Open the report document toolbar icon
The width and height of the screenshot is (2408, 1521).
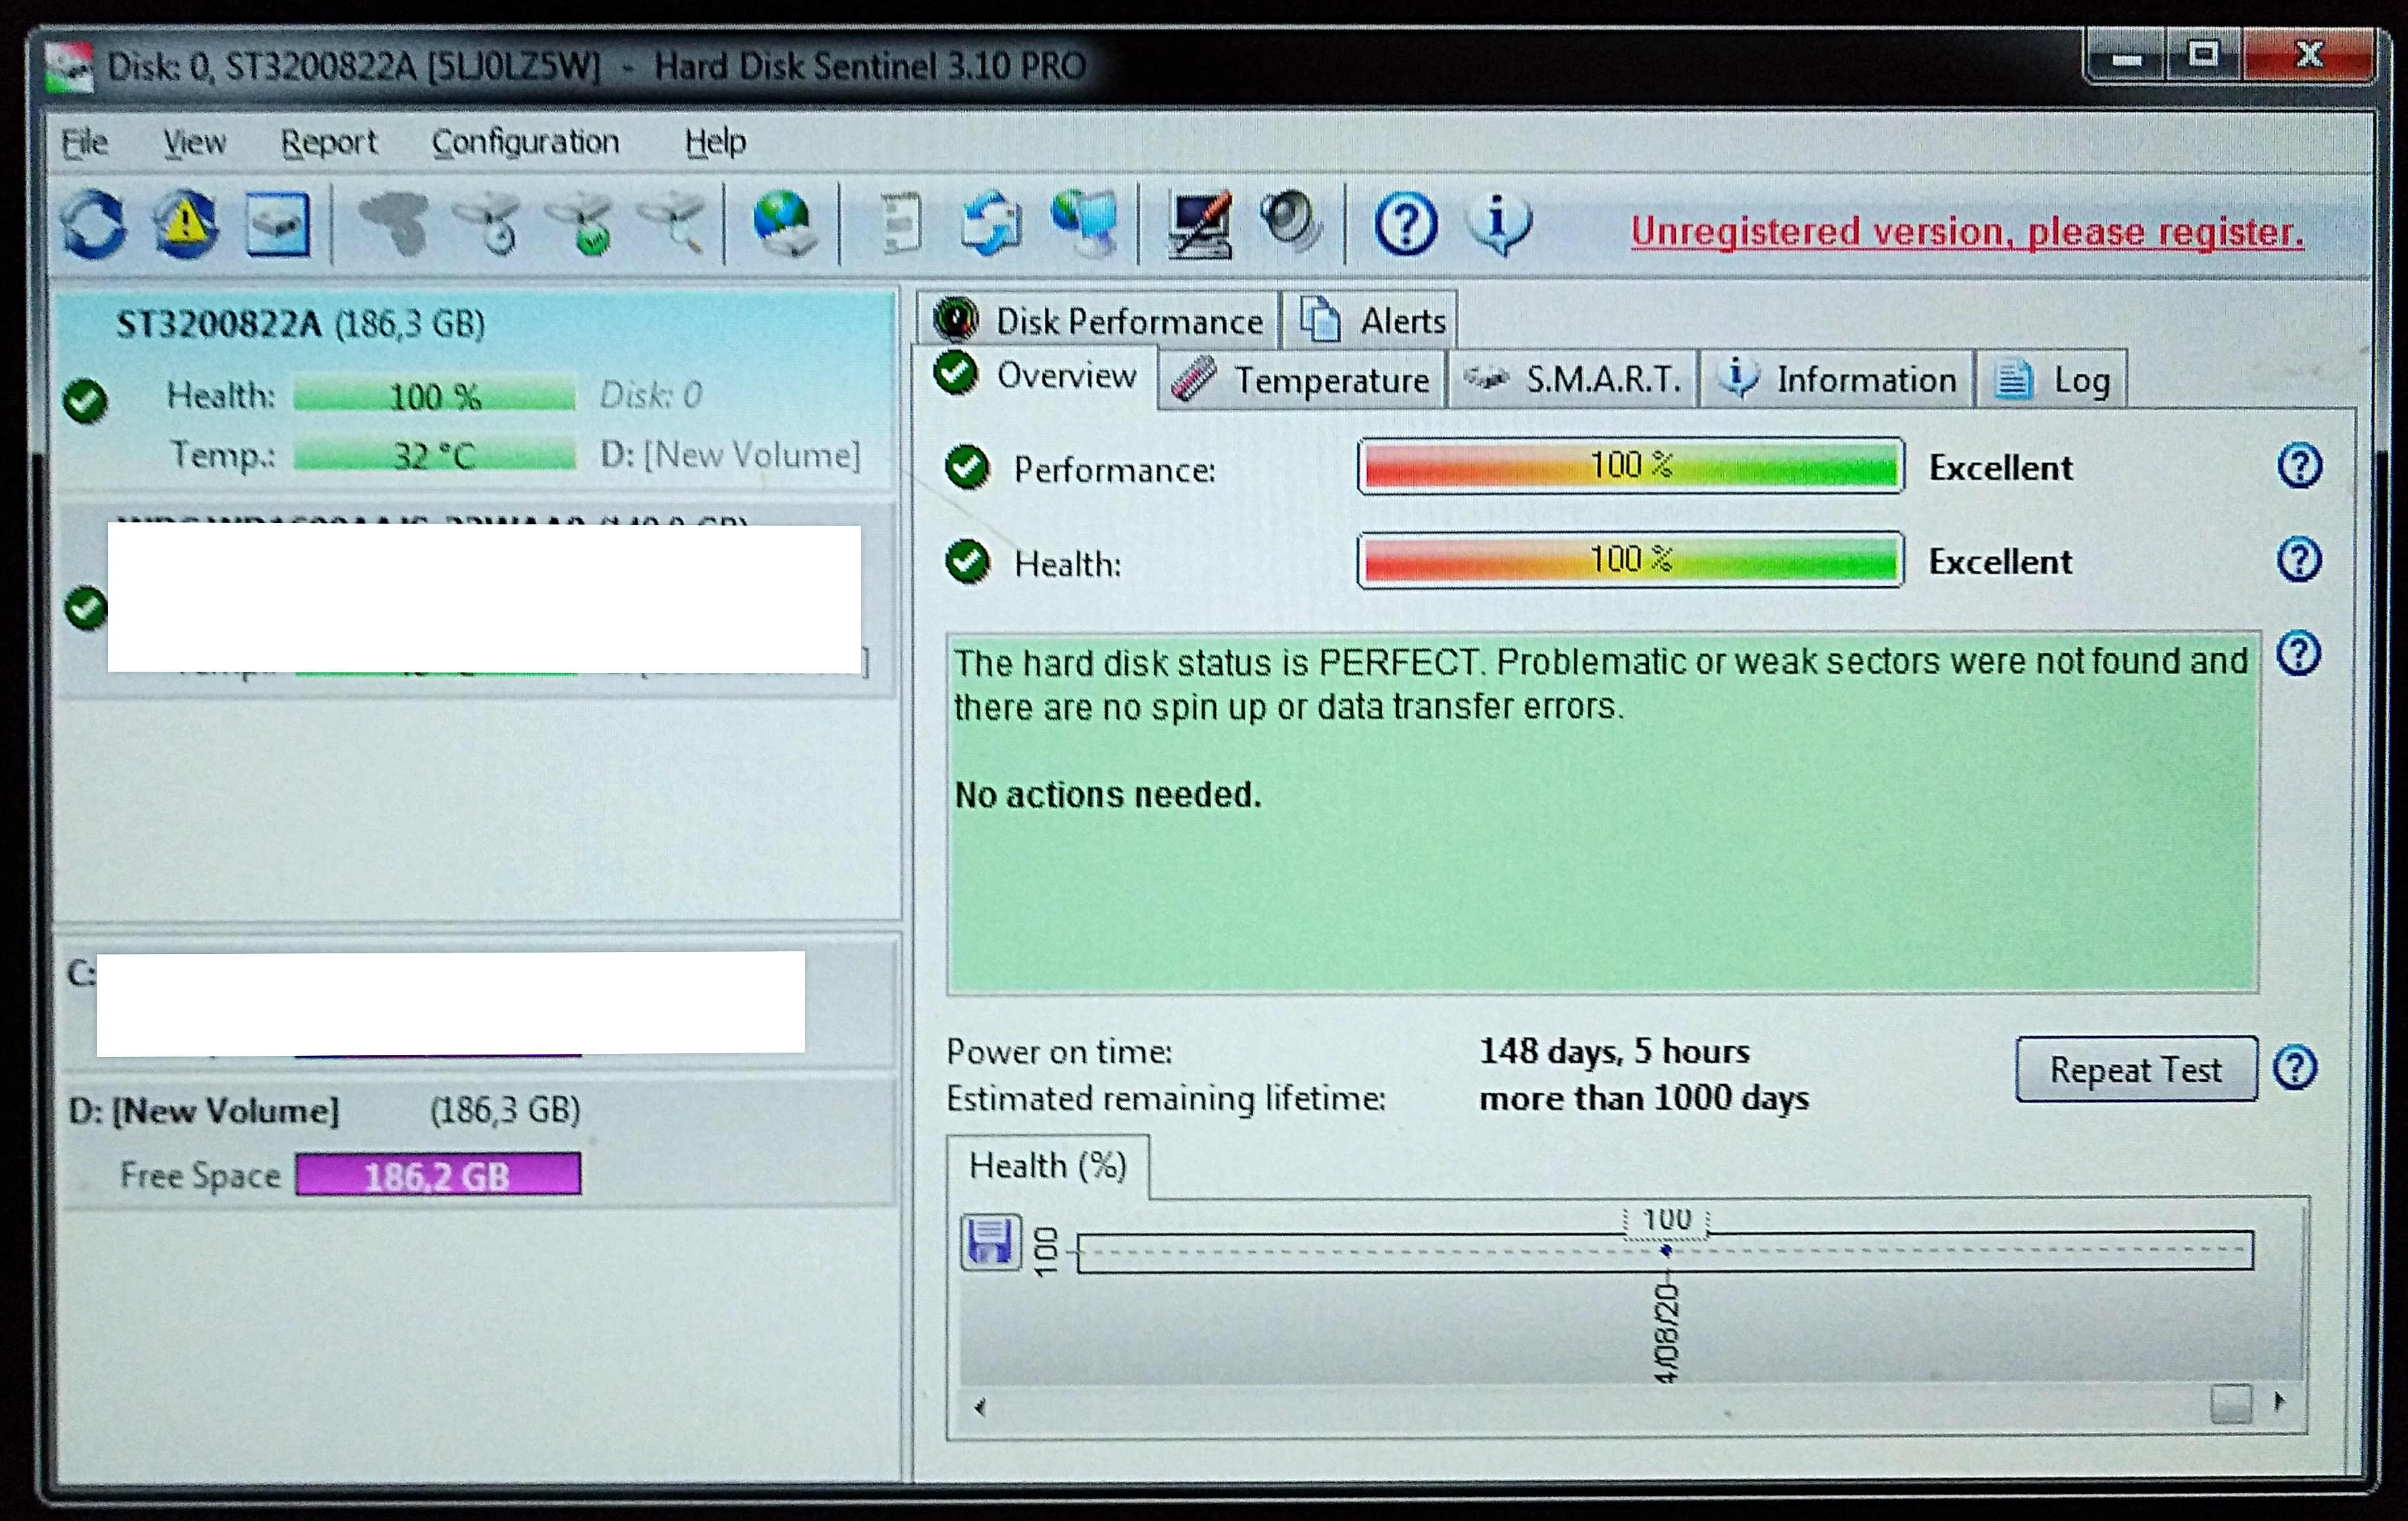pyautogui.click(x=901, y=224)
